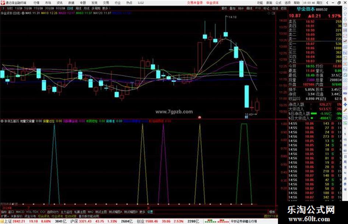Click the pencil draw icon in right sidebar
Viewport: 348px width, 224px height.
345,110
